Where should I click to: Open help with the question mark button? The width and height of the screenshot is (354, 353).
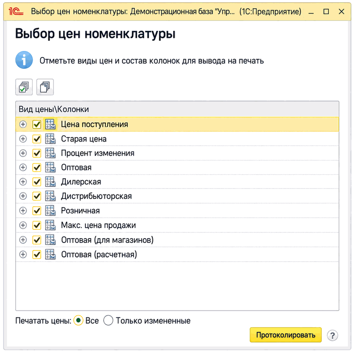(332, 336)
